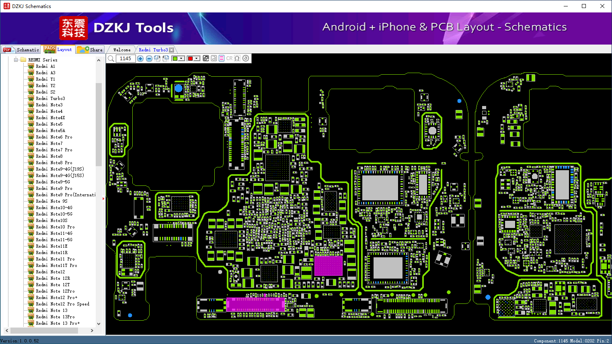Open the Welcome document tab
The height and width of the screenshot is (344, 612).
[x=122, y=50]
